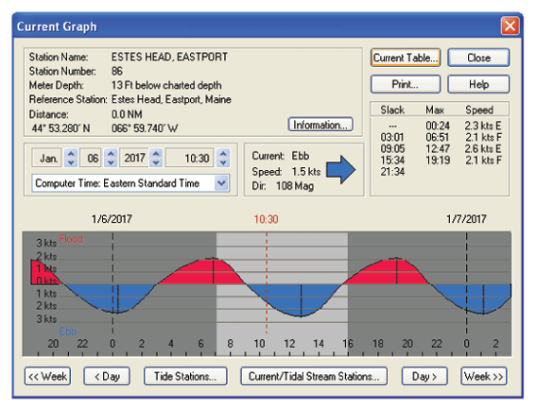Click the Flood label on graph

coord(71,239)
